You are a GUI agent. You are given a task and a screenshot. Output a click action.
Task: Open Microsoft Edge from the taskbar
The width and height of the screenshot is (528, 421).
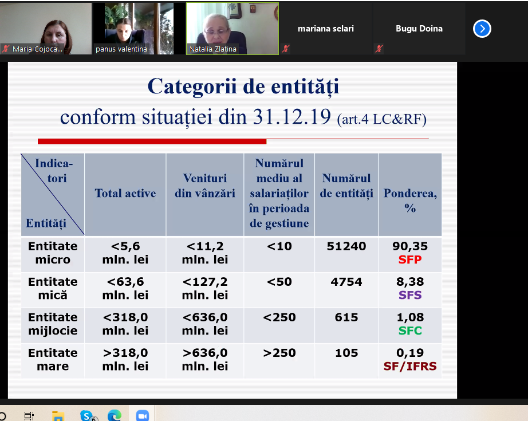115,415
